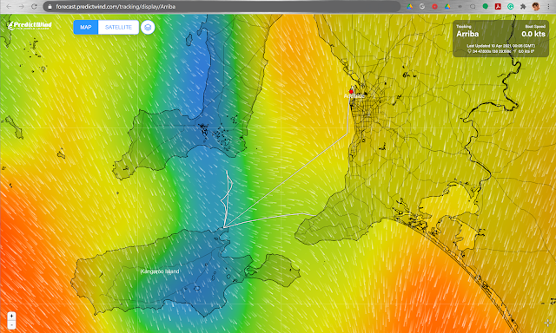
Task: Click the Last Updated timestamp text
Action: [500, 46]
